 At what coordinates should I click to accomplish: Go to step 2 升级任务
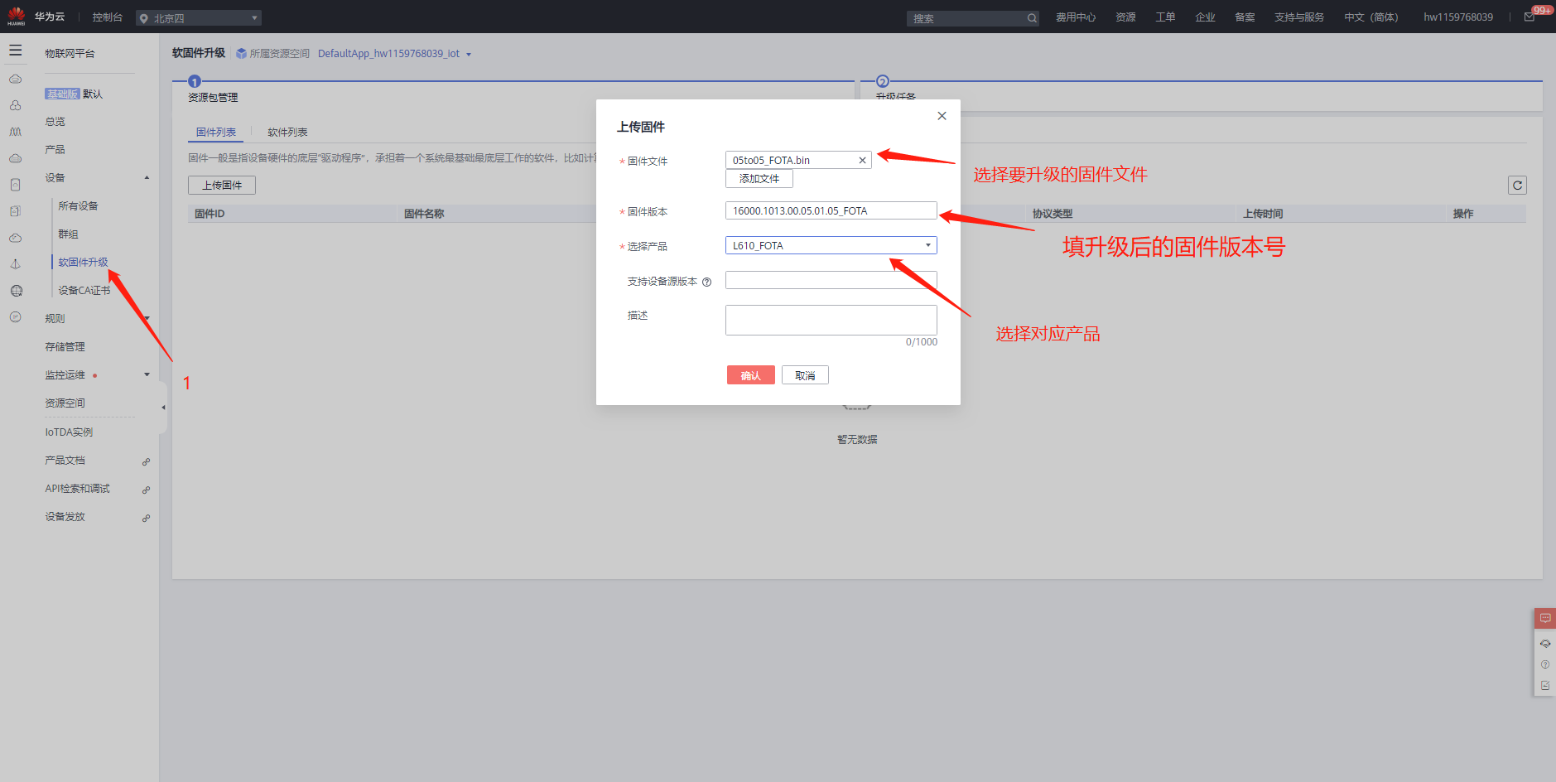(x=896, y=97)
